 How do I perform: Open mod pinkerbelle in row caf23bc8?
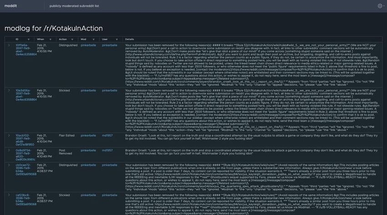[88, 195]
